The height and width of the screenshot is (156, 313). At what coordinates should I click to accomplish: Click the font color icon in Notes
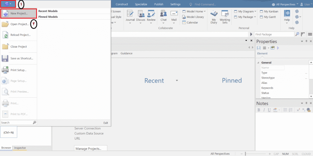pos(275,110)
